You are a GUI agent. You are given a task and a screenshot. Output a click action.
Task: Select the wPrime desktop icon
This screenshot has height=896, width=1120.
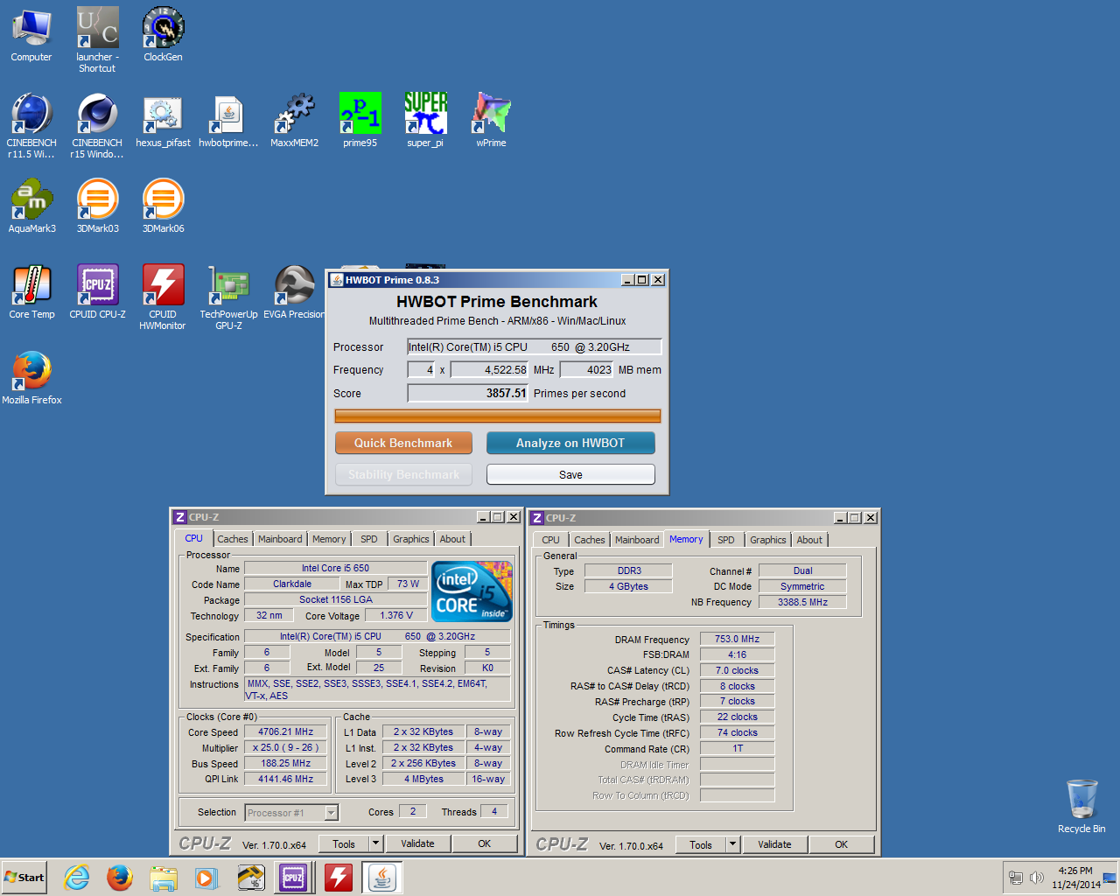[491, 121]
